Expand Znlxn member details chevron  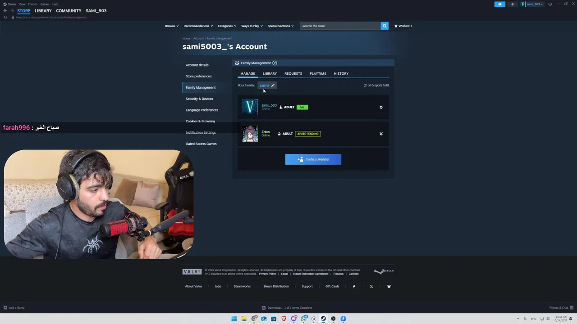click(381, 134)
